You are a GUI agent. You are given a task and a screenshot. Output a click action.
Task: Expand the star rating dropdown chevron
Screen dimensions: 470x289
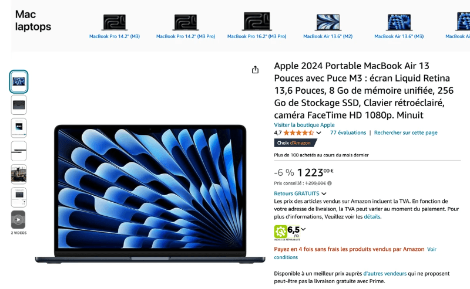(318, 133)
